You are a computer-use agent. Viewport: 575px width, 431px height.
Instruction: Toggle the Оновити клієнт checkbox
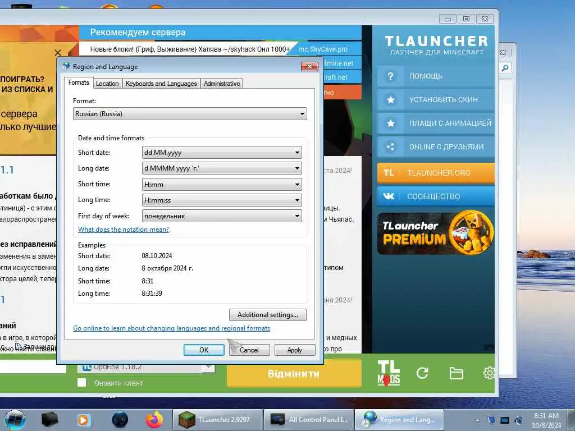82,383
